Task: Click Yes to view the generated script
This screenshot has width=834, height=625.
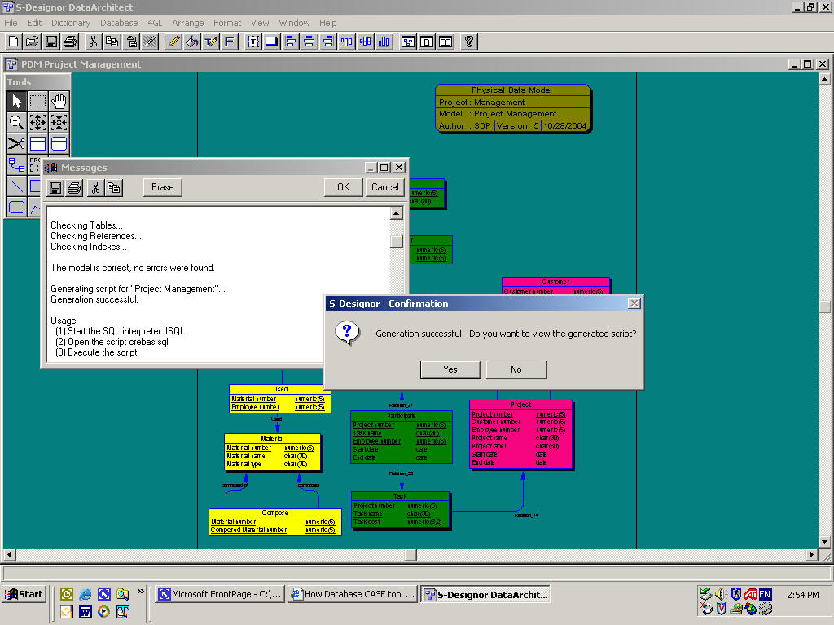Action: point(450,369)
